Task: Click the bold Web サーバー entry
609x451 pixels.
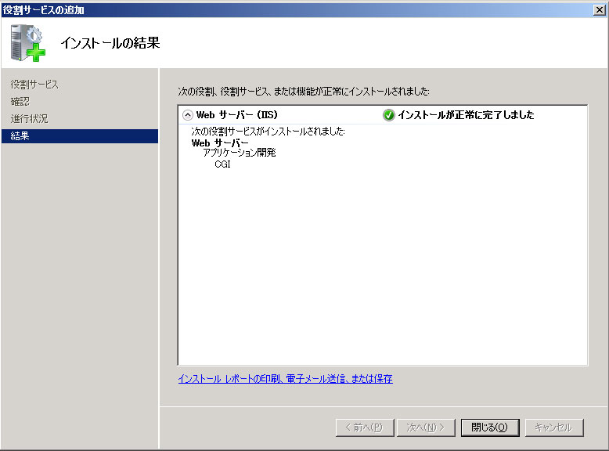Action: tap(220, 143)
